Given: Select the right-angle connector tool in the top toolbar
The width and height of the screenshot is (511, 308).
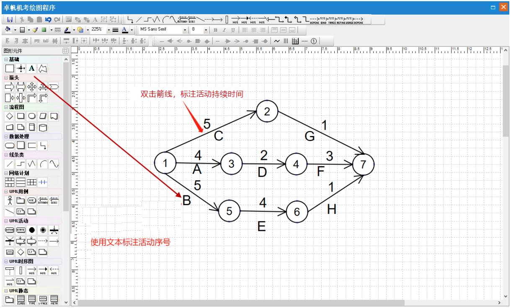Looking at the screenshot, I should (x=130, y=19).
